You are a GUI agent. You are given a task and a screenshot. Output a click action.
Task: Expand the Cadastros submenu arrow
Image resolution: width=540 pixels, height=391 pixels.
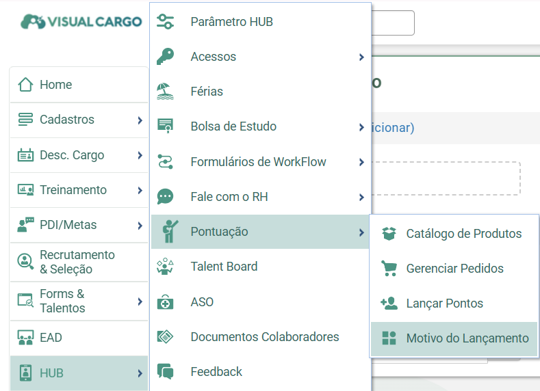(x=140, y=120)
